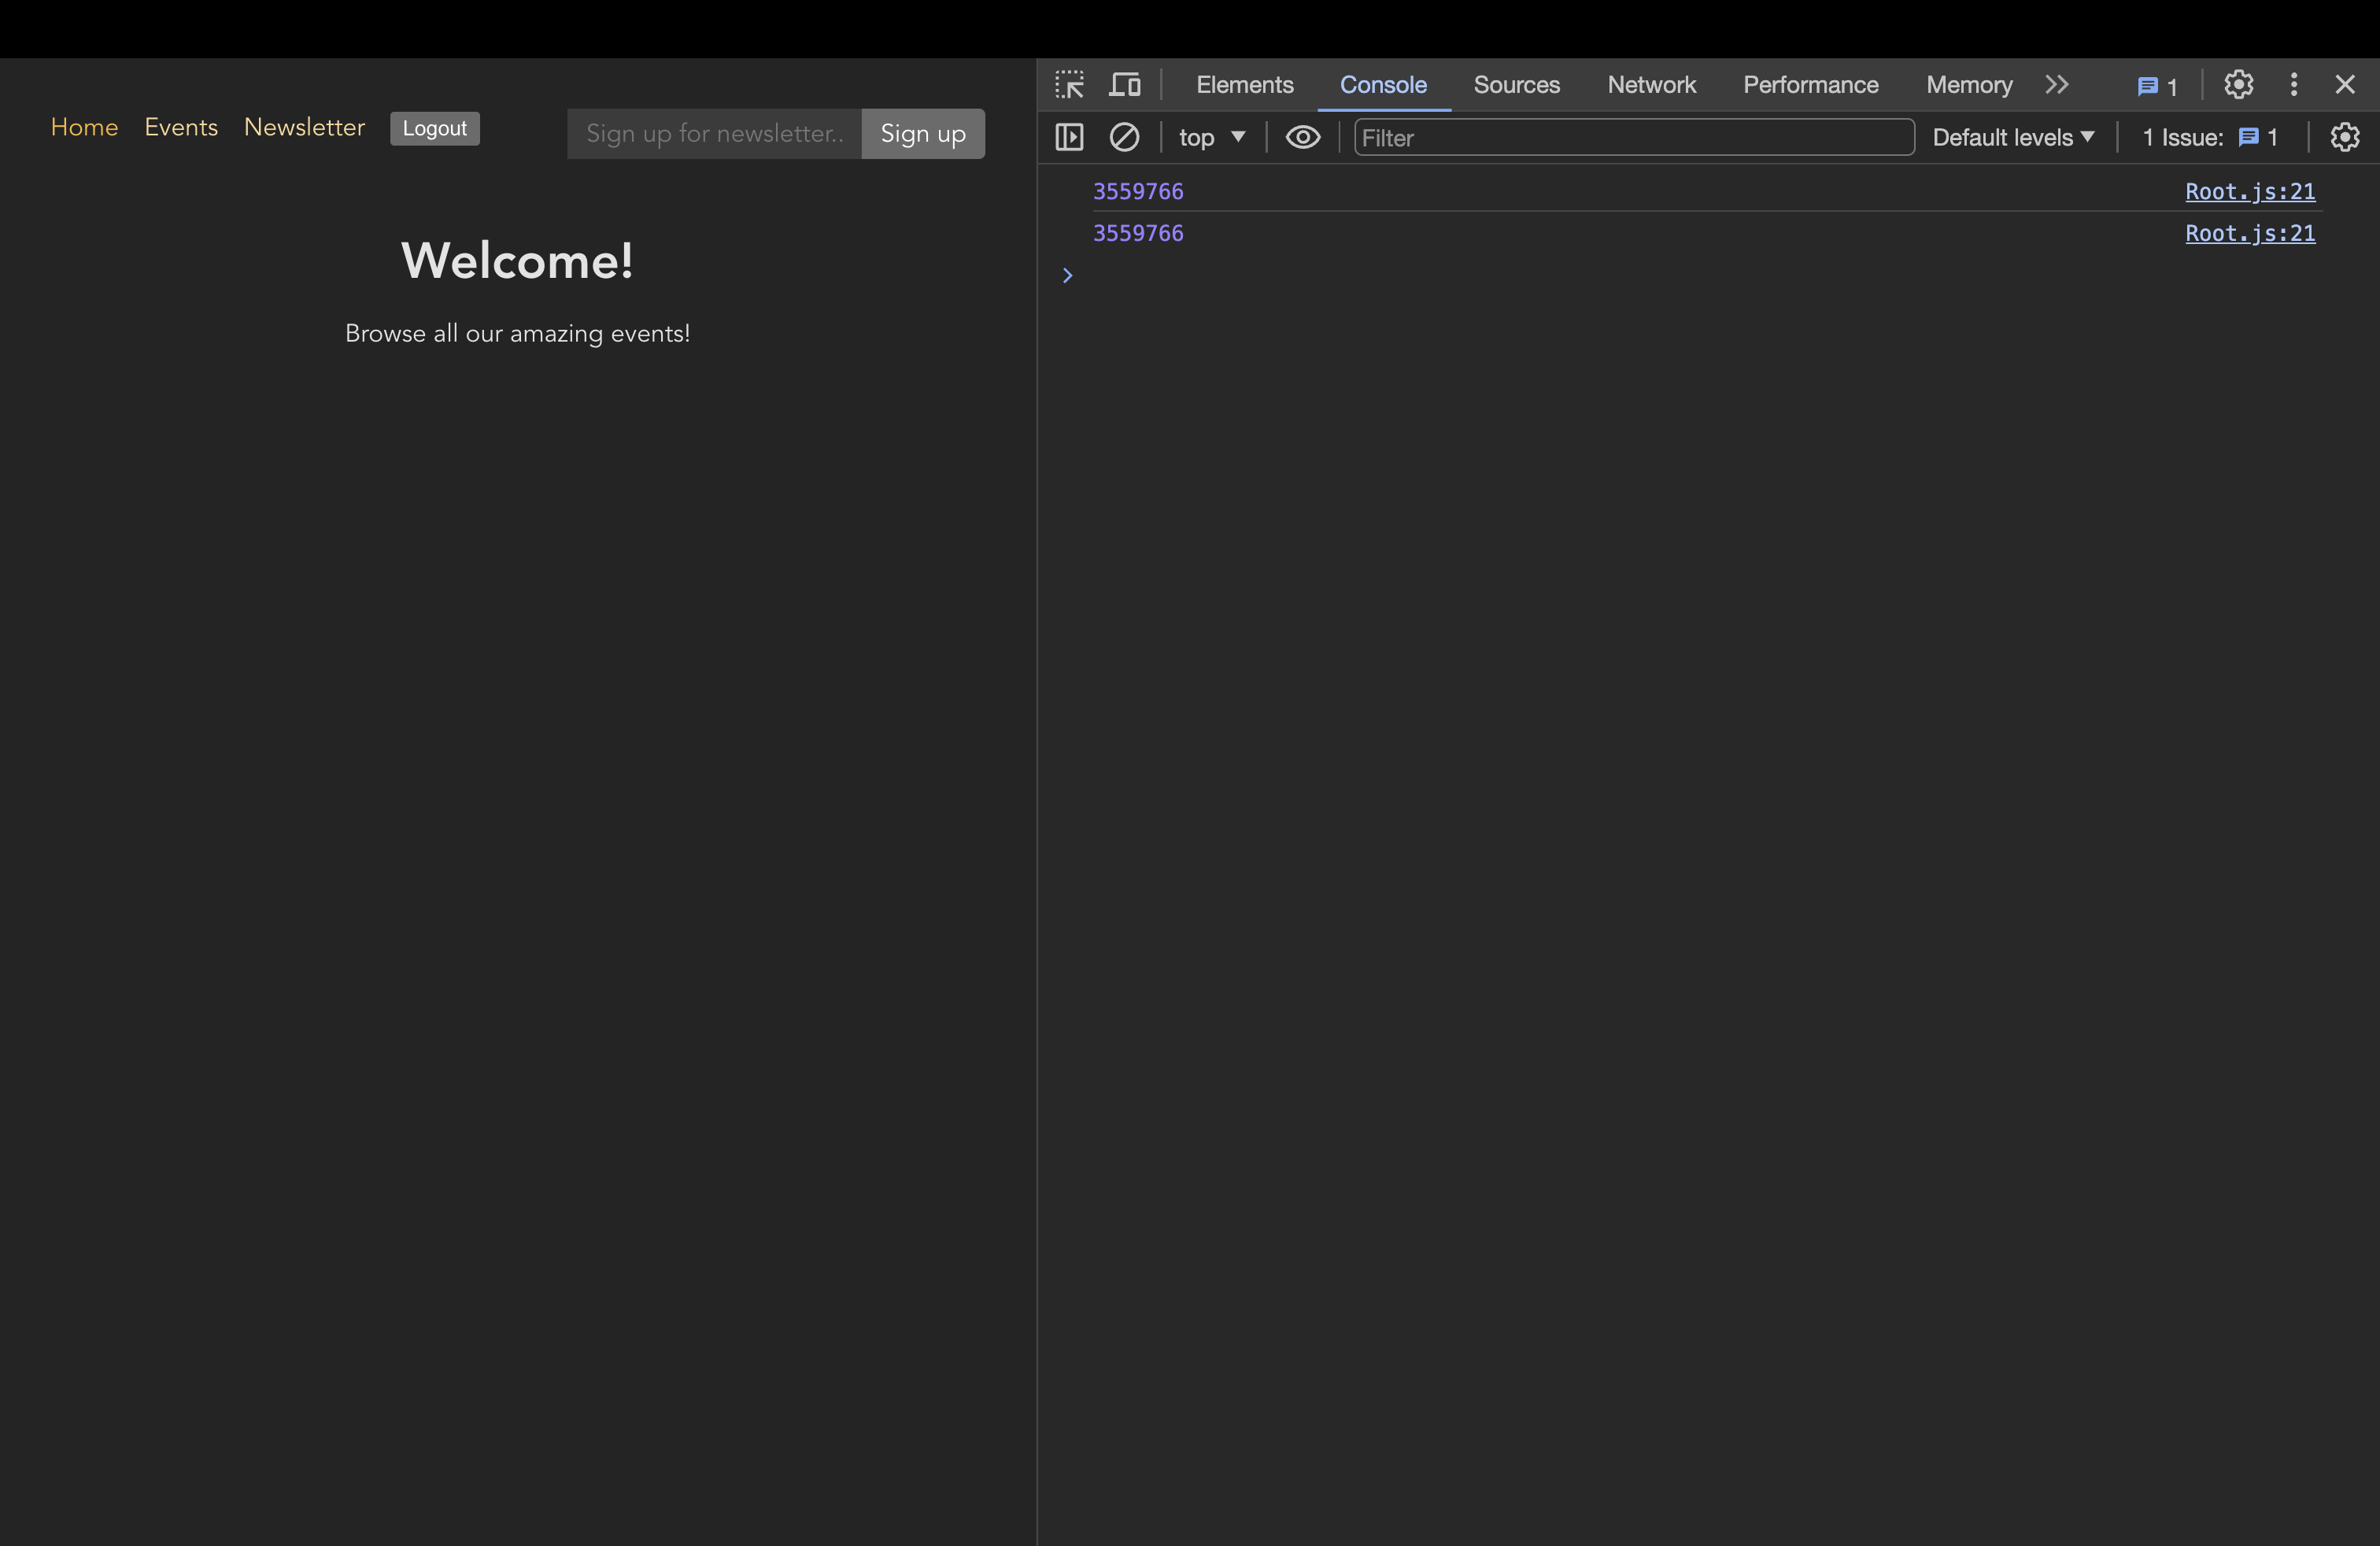The width and height of the screenshot is (2380, 1546).
Task: Click the console Filter input field
Action: click(x=1633, y=137)
